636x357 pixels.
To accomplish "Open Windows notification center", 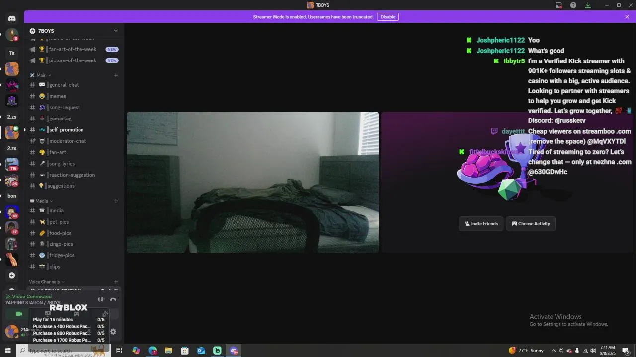I will click(x=626, y=351).
